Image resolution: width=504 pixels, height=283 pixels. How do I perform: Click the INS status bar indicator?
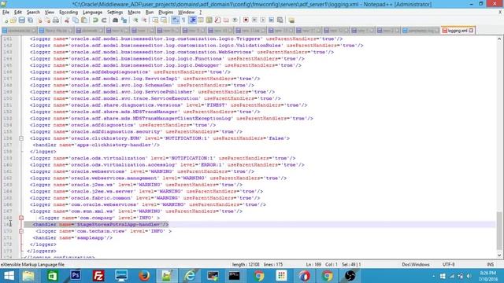coord(490,264)
